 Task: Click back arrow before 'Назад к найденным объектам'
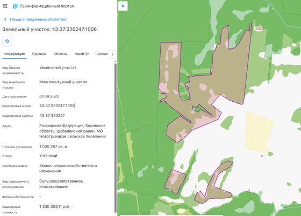[5, 19]
